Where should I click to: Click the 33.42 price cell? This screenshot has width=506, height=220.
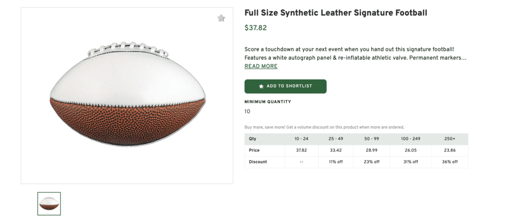pyautogui.click(x=336, y=150)
